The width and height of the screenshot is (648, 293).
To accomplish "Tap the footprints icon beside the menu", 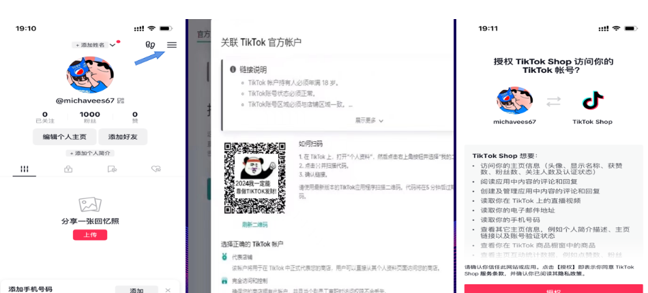I will pos(151,45).
